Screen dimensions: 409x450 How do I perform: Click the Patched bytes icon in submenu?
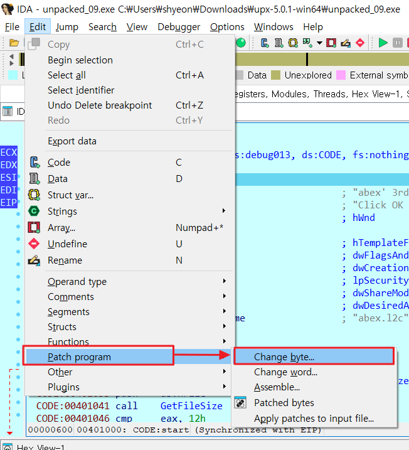tap(240, 403)
